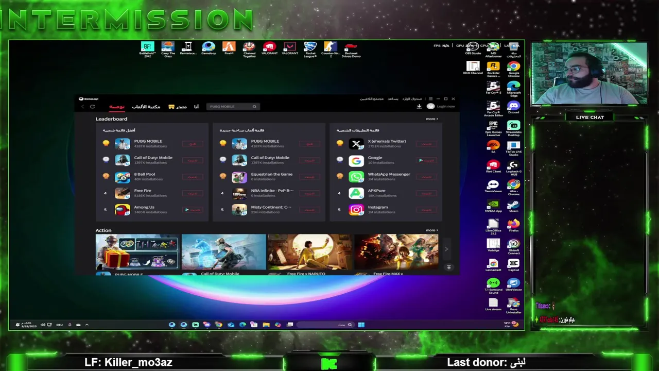This screenshot has width=659, height=371.
Task: Open Microsoft Edge desktop icon
Action: (x=513, y=89)
